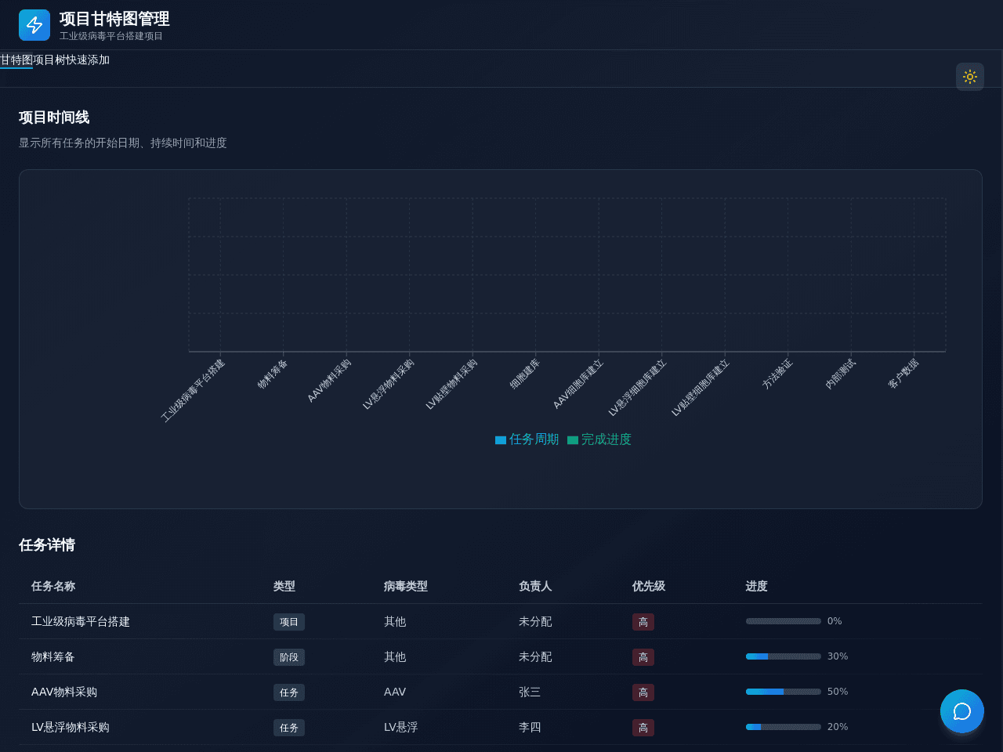The width and height of the screenshot is (1003, 752).
Task: Toggle the 任务周期 legend item
Action: 527,439
